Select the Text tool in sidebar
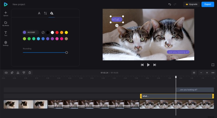217x118 pixels. pos(6,33)
